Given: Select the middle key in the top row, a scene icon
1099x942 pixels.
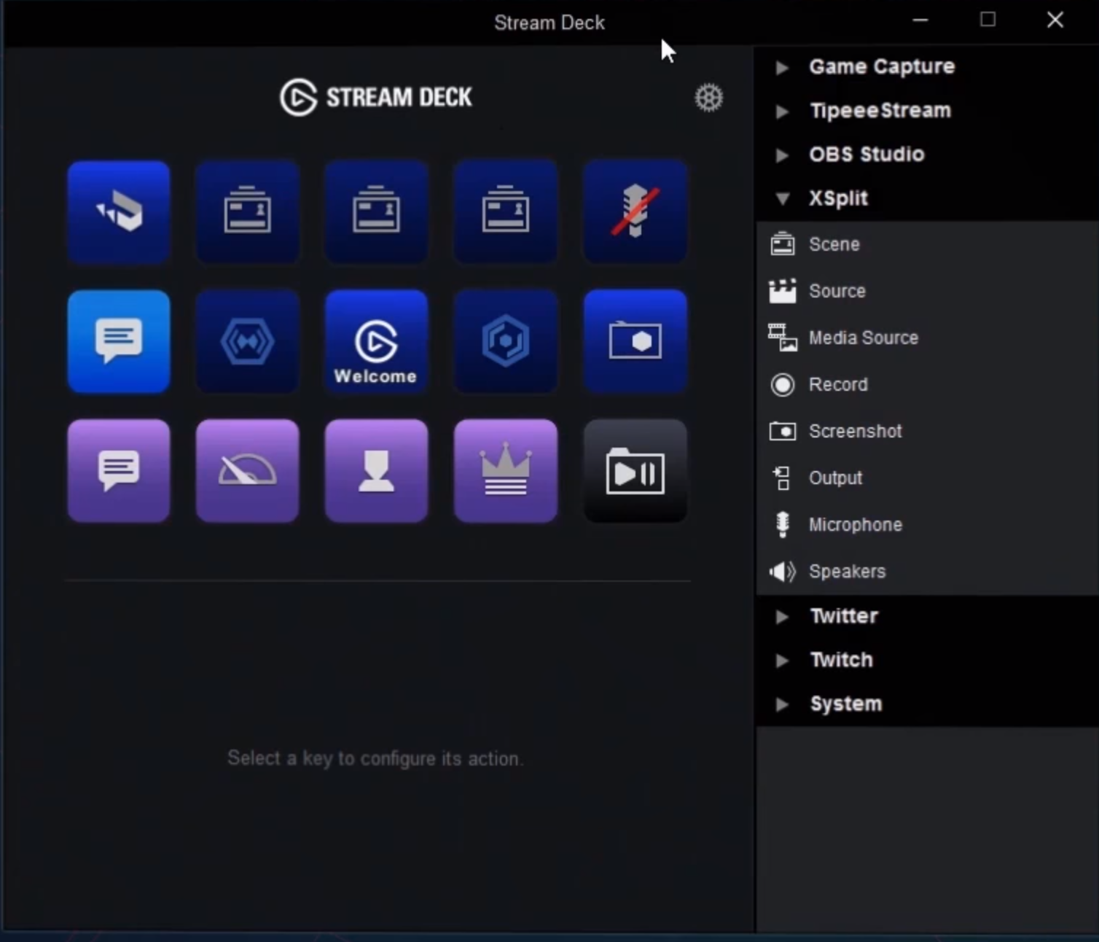Looking at the screenshot, I should pyautogui.click(x=376, y=212).
